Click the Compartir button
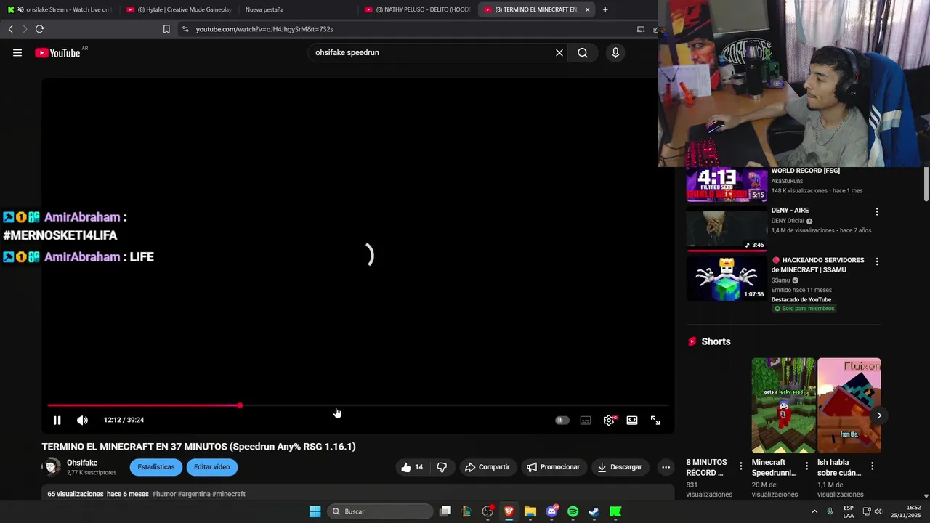 point(488,467)
